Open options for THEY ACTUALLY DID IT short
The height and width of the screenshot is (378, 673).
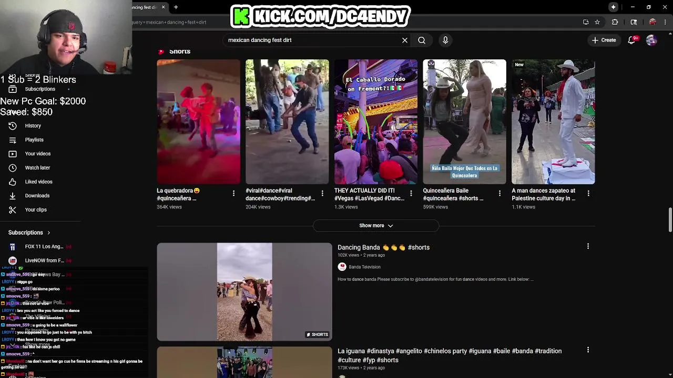click(411, 194)
